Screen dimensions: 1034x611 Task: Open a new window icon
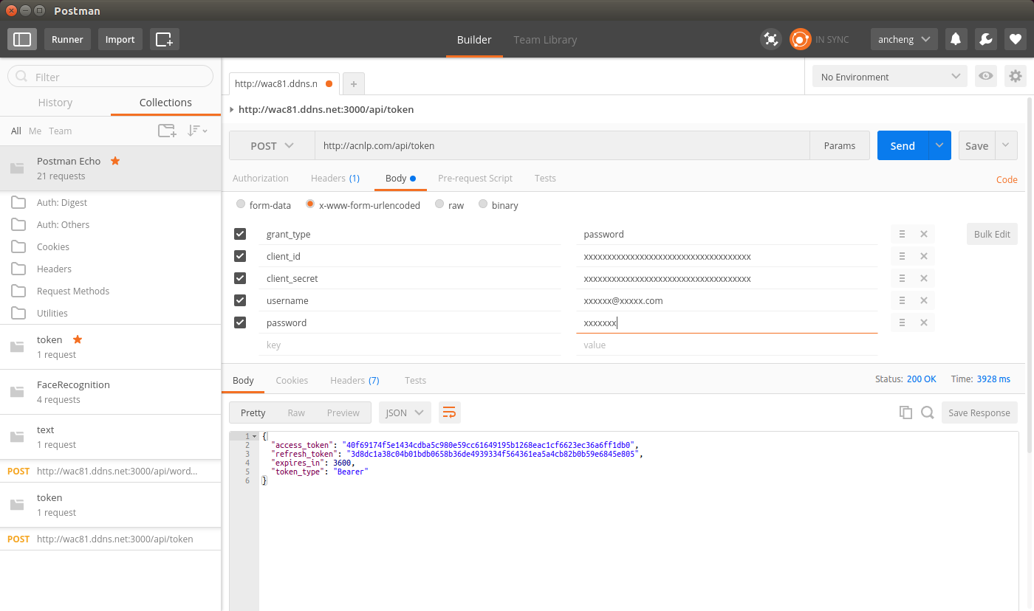[x=164, y=39]
